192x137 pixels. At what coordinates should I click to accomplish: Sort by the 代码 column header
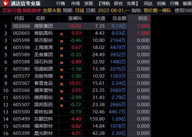19,18
